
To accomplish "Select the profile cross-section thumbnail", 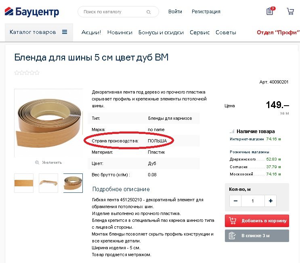I will pos(48,183).
